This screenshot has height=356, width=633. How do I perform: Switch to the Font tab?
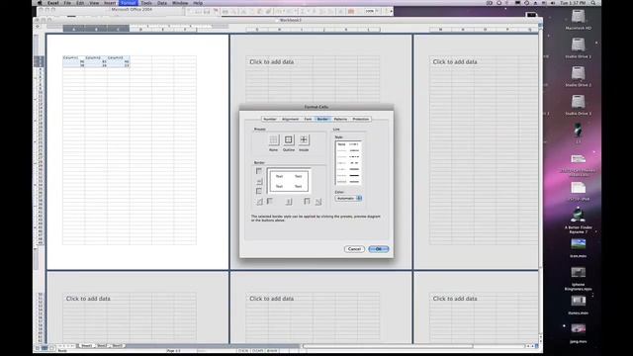308,119
